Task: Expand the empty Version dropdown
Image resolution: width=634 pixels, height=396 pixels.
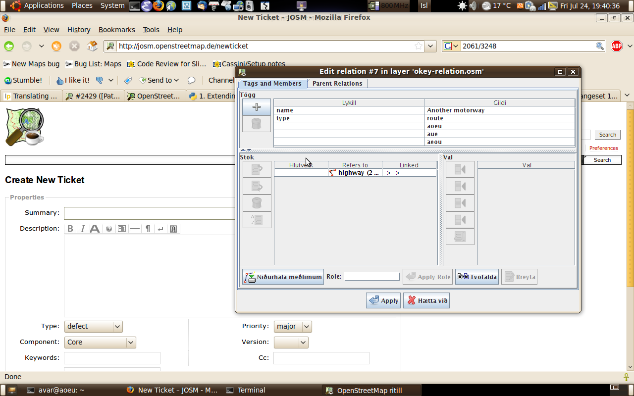Action: 291,342
